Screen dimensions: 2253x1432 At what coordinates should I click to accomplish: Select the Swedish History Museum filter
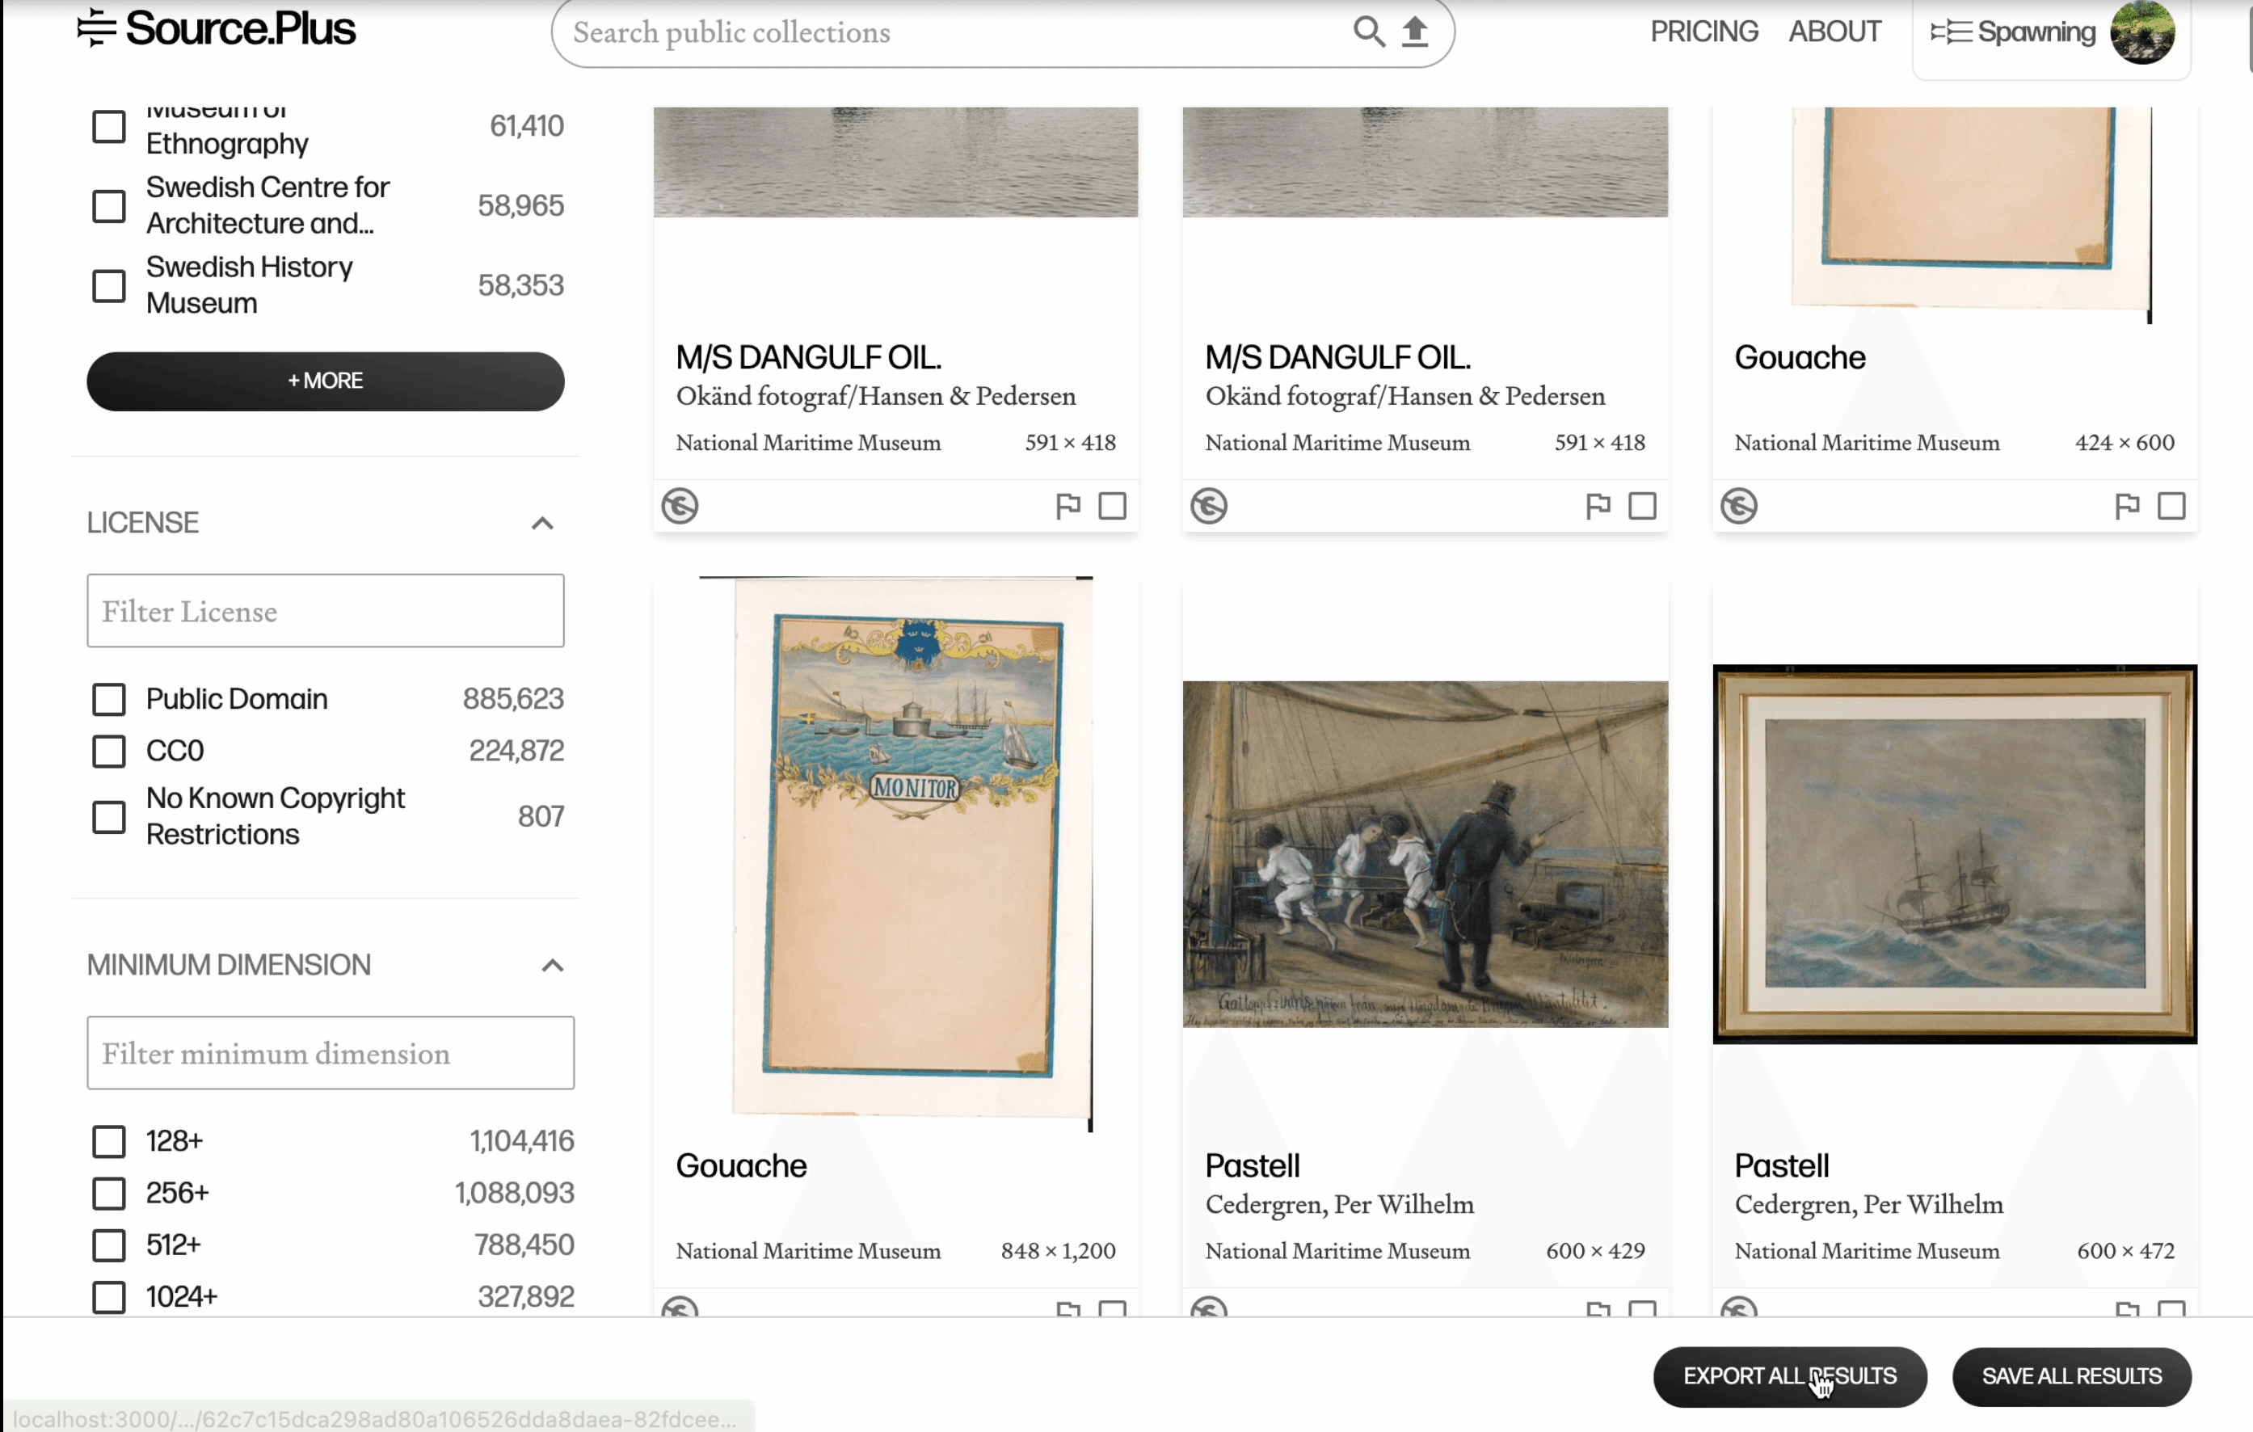point(108,285)
